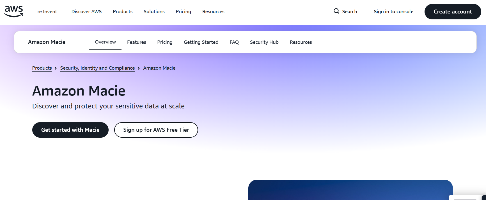Click the Amazon Macie page heading
This screenshot has height=200, width=486.
click(79, 91)
